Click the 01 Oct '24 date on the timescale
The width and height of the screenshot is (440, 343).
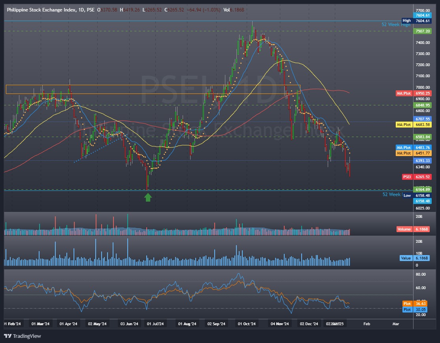click(246, 324)
